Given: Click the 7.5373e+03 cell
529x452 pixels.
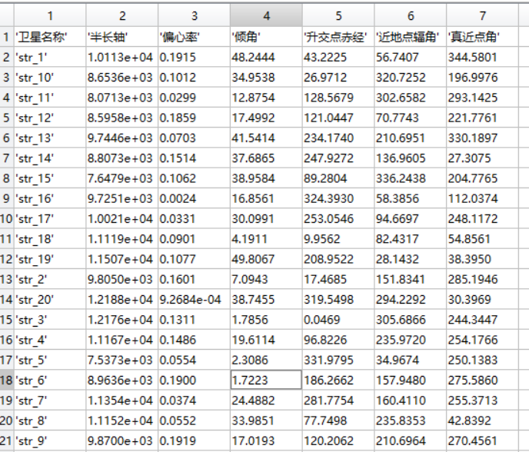Looking at the screenshot, I should [122, 360].
